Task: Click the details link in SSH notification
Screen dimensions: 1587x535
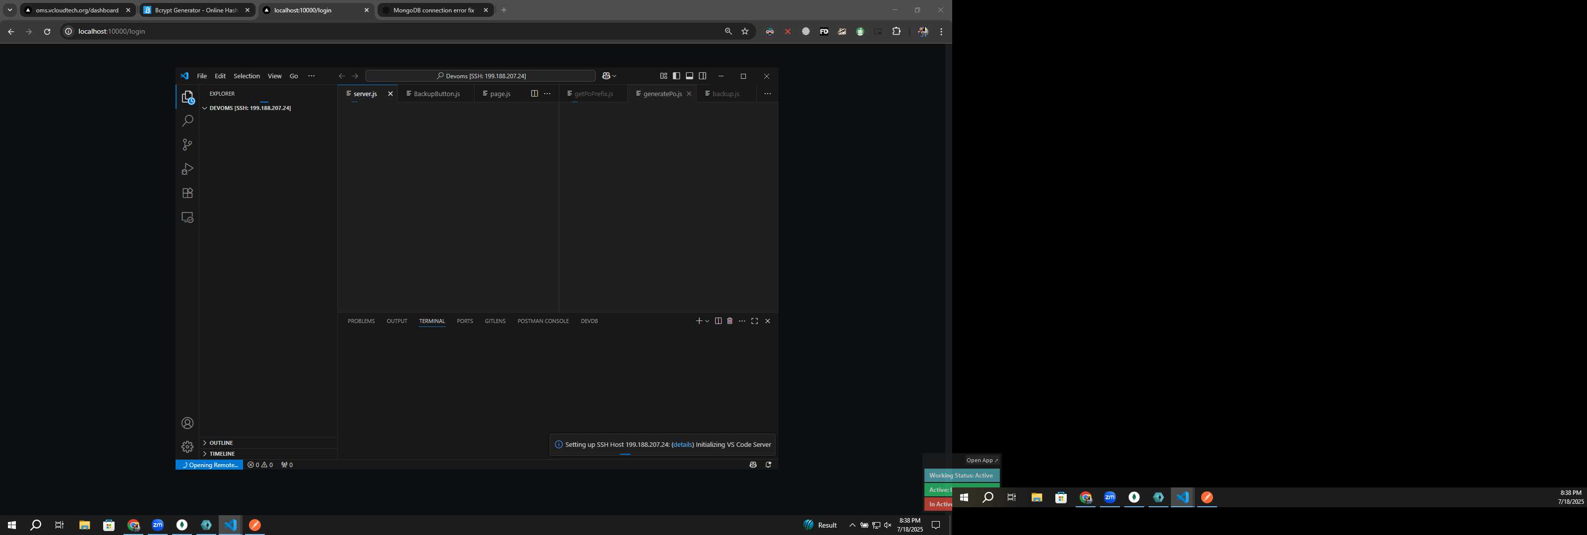Action: point(682,444)
